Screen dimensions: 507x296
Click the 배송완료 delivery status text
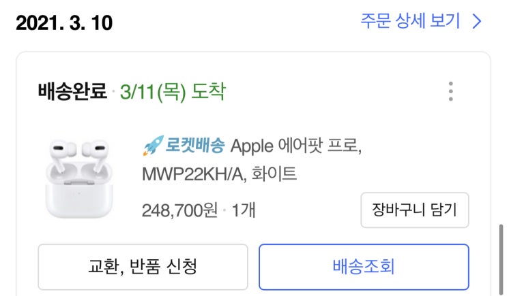tap(72, 91)
